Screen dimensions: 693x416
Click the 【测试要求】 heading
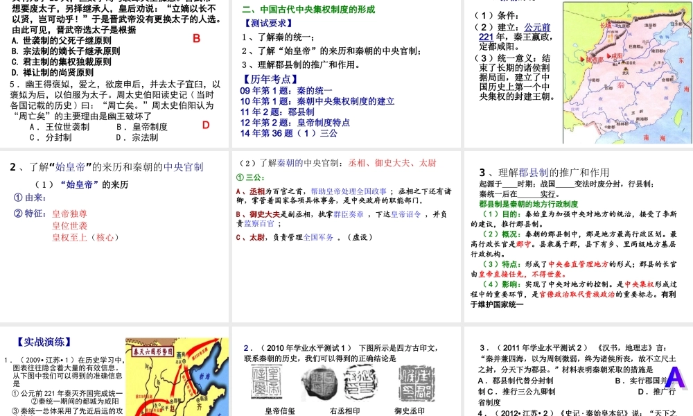(268, 23)
